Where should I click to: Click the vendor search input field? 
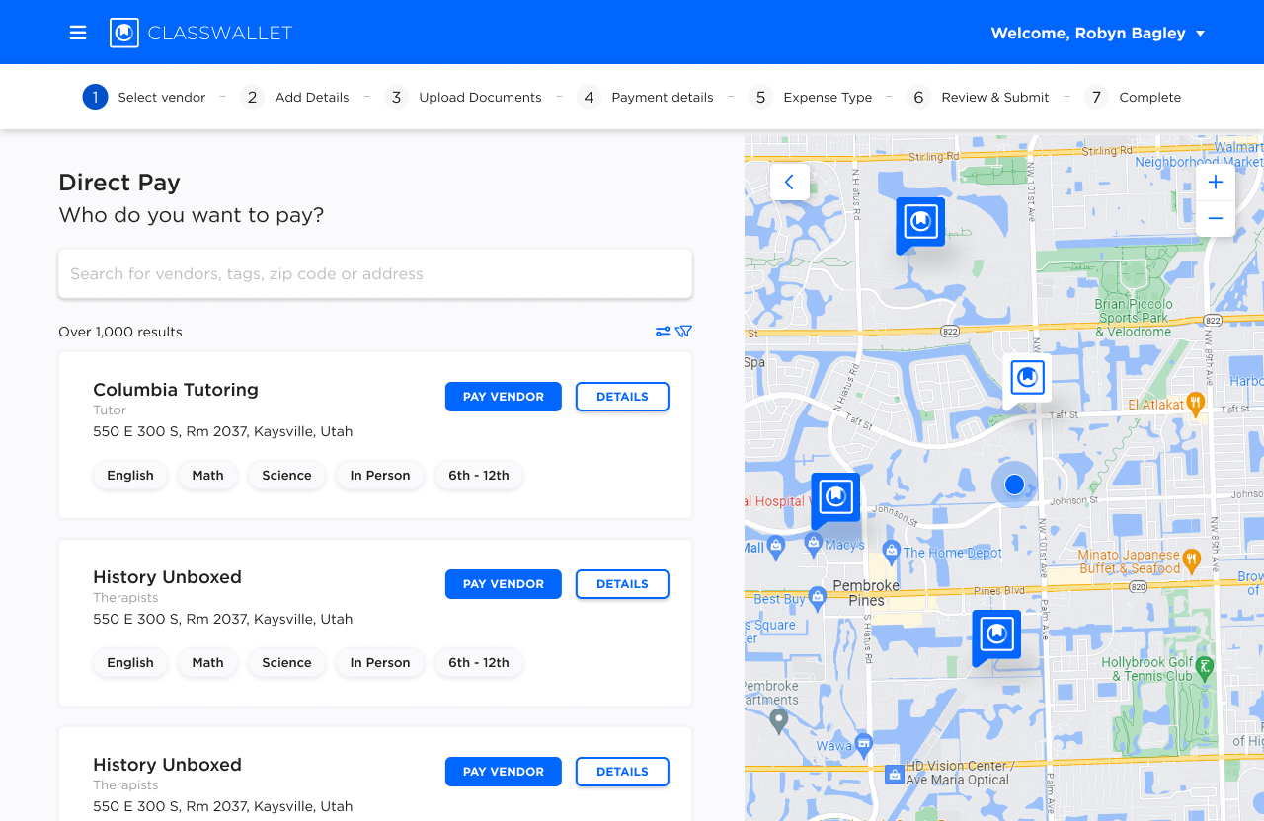(x=375, y=273)
